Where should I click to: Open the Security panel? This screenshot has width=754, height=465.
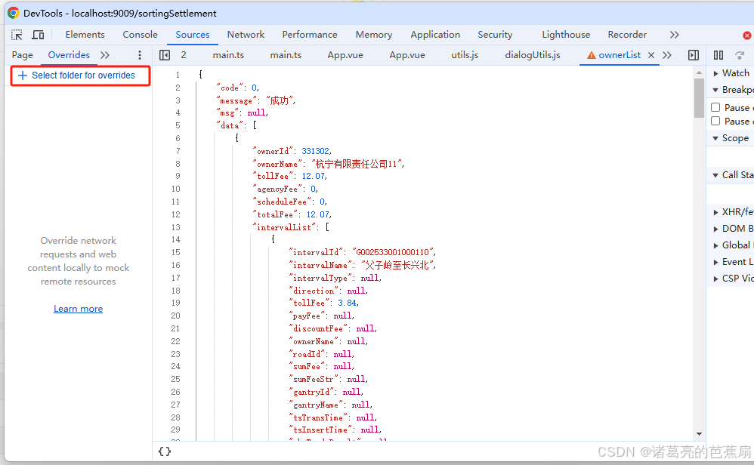tap(495, 35)
